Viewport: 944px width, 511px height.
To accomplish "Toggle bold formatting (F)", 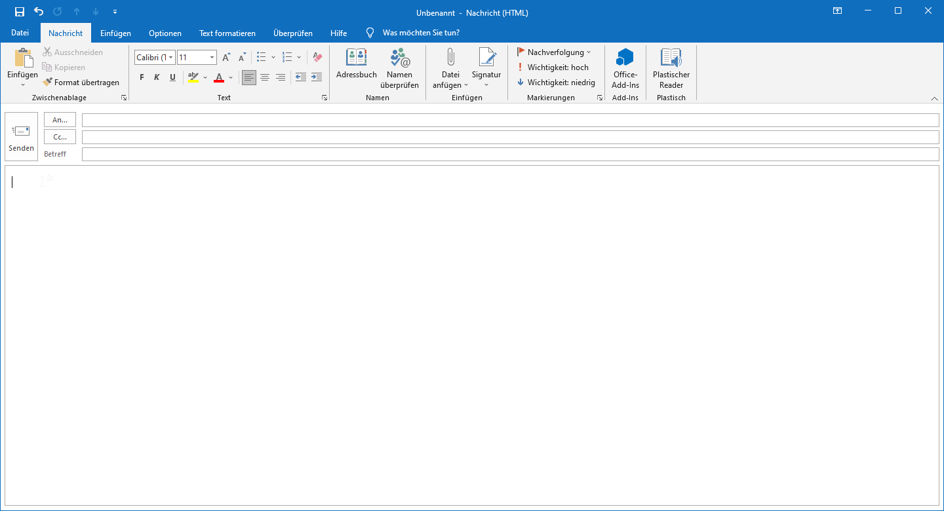I will point(142,77).
